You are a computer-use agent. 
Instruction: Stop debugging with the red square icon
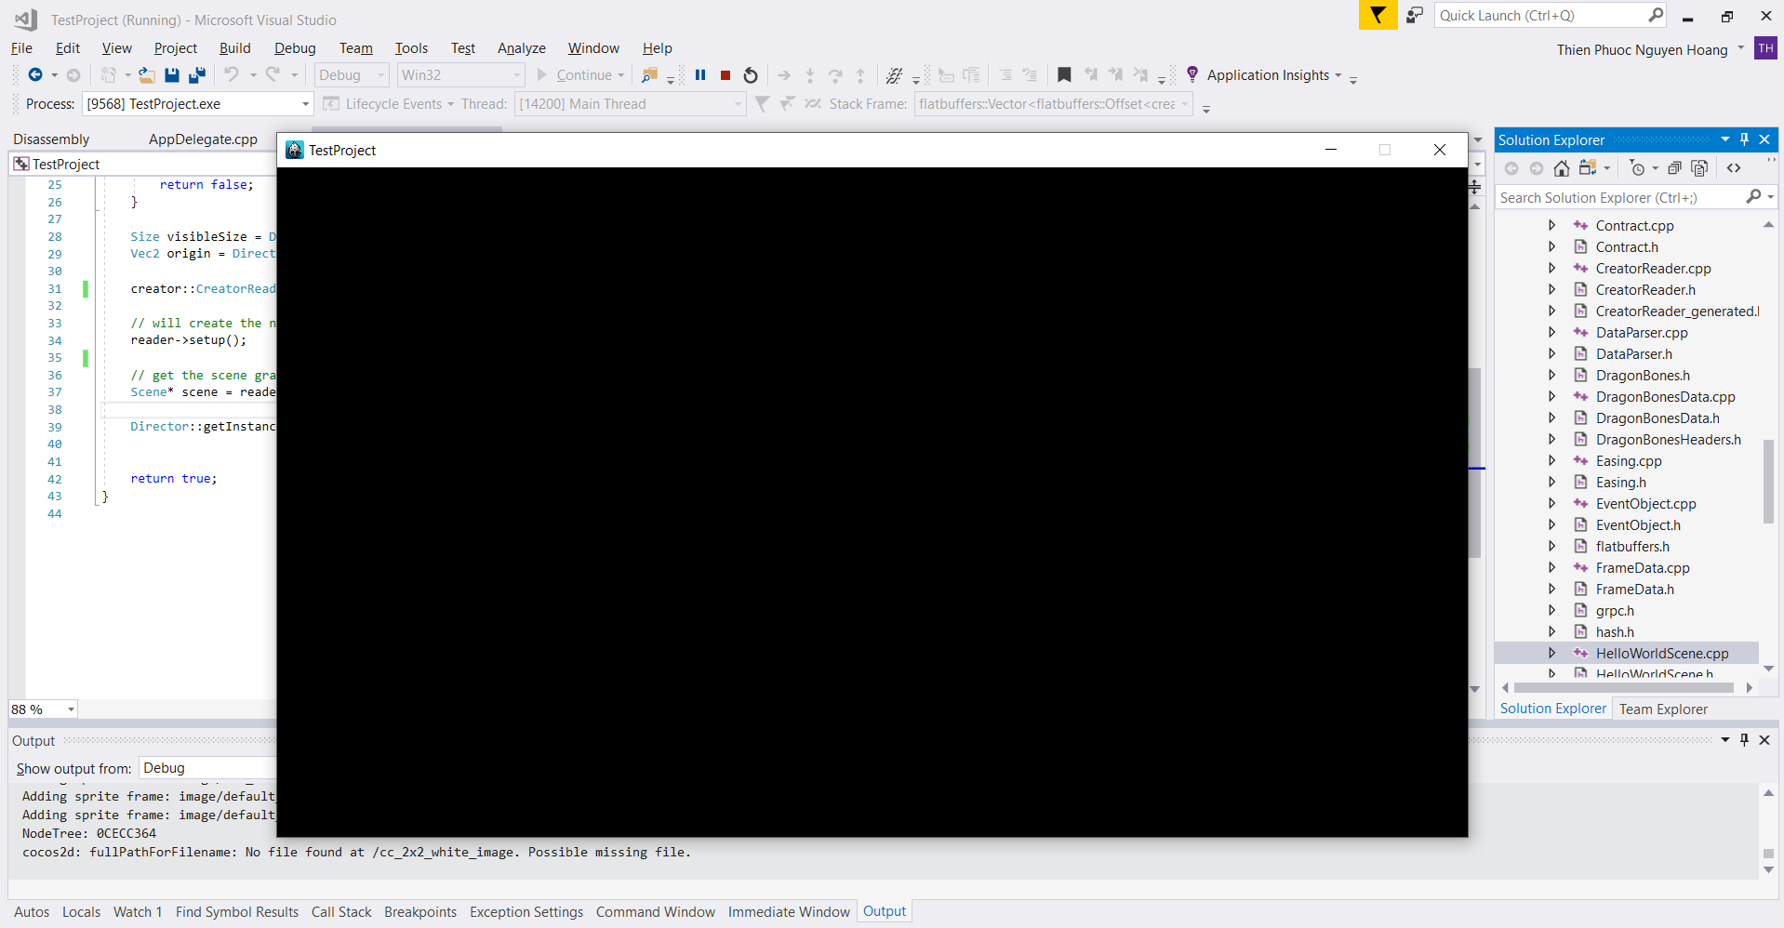726,75
